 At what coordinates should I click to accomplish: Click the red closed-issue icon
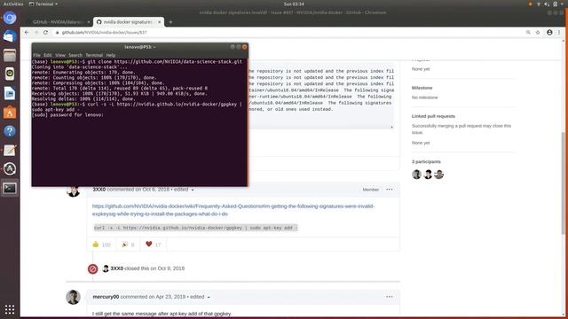92,268
